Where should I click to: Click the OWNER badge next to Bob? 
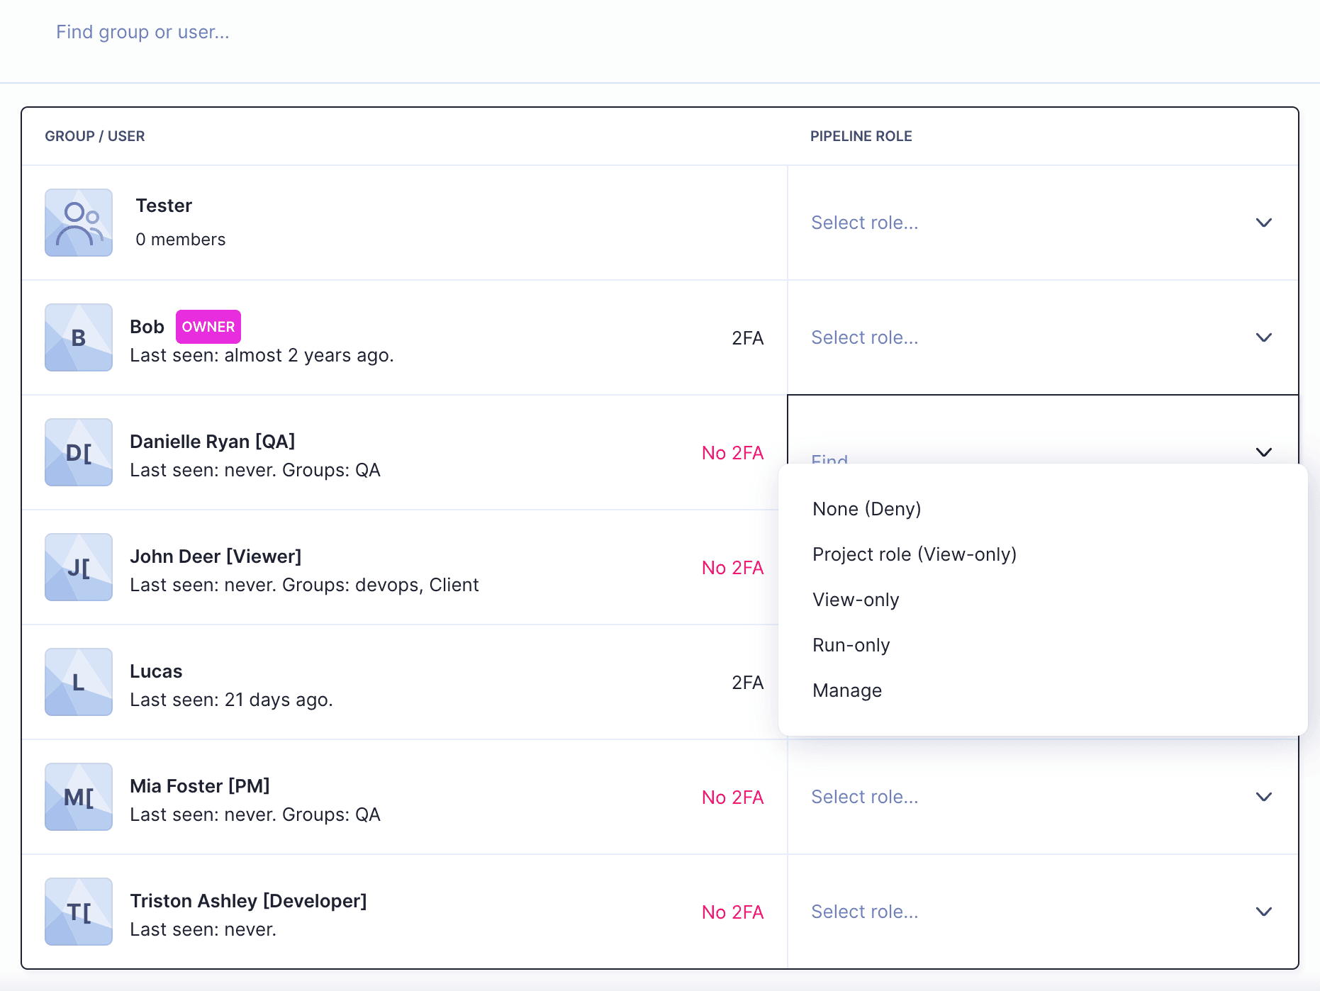click(208, 327)
